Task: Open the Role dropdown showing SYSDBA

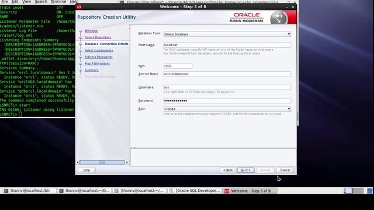Action: 227,109
